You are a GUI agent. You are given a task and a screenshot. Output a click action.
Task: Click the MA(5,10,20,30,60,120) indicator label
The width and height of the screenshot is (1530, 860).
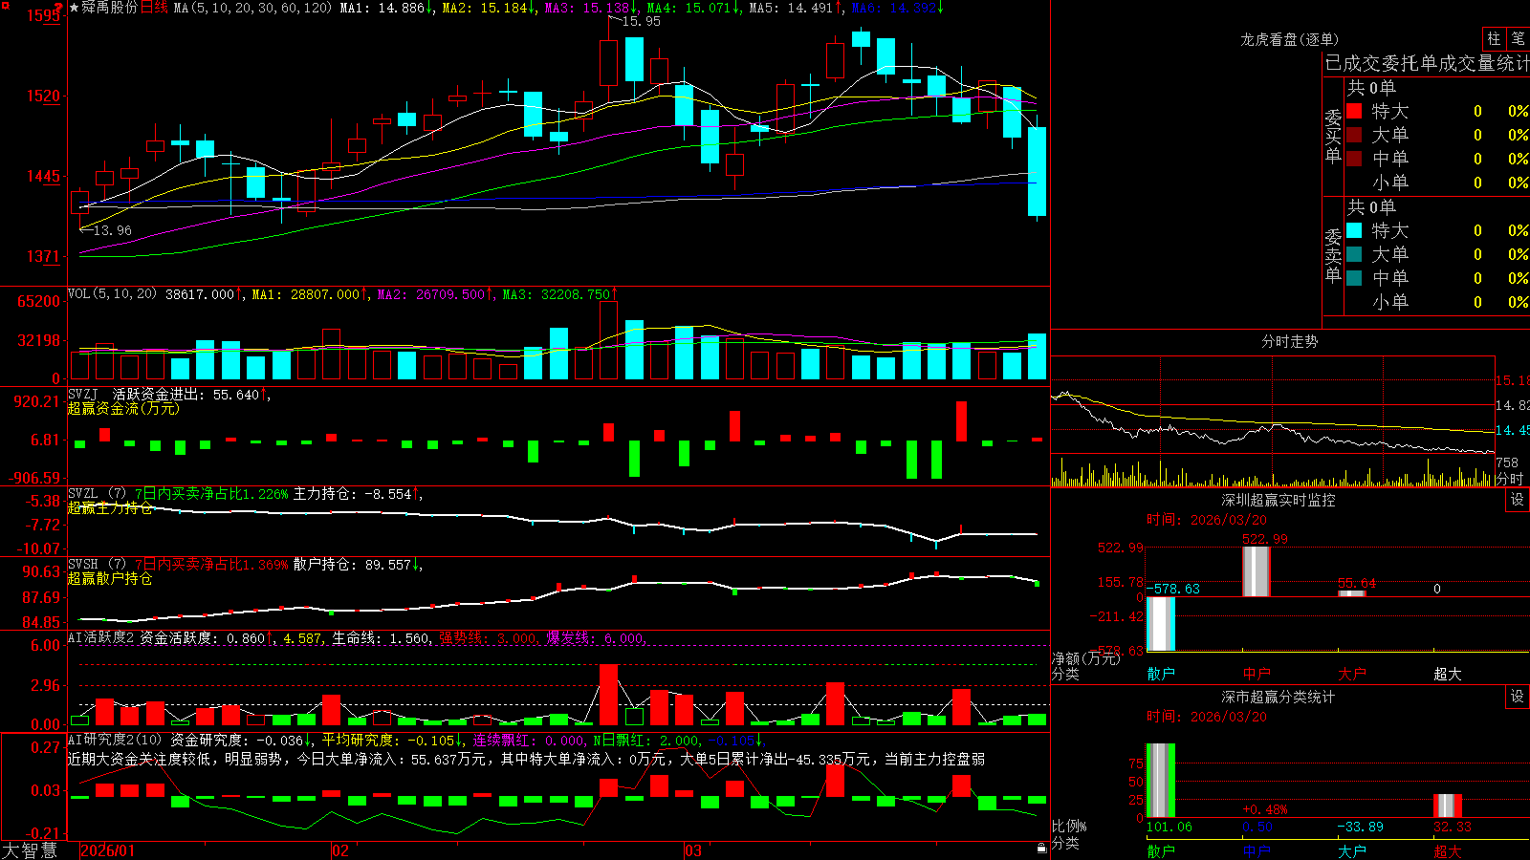coord(252,8)
